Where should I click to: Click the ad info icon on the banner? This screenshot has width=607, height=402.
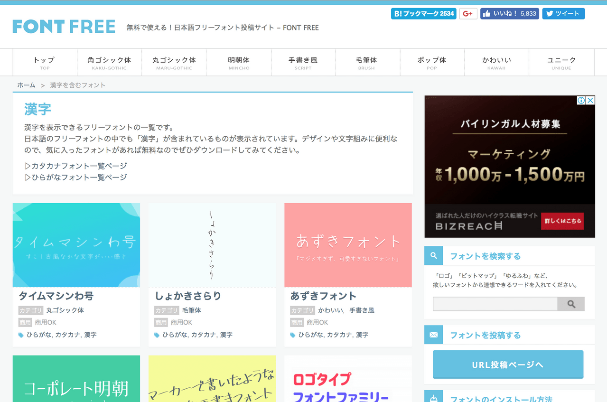tap(581, 100)
